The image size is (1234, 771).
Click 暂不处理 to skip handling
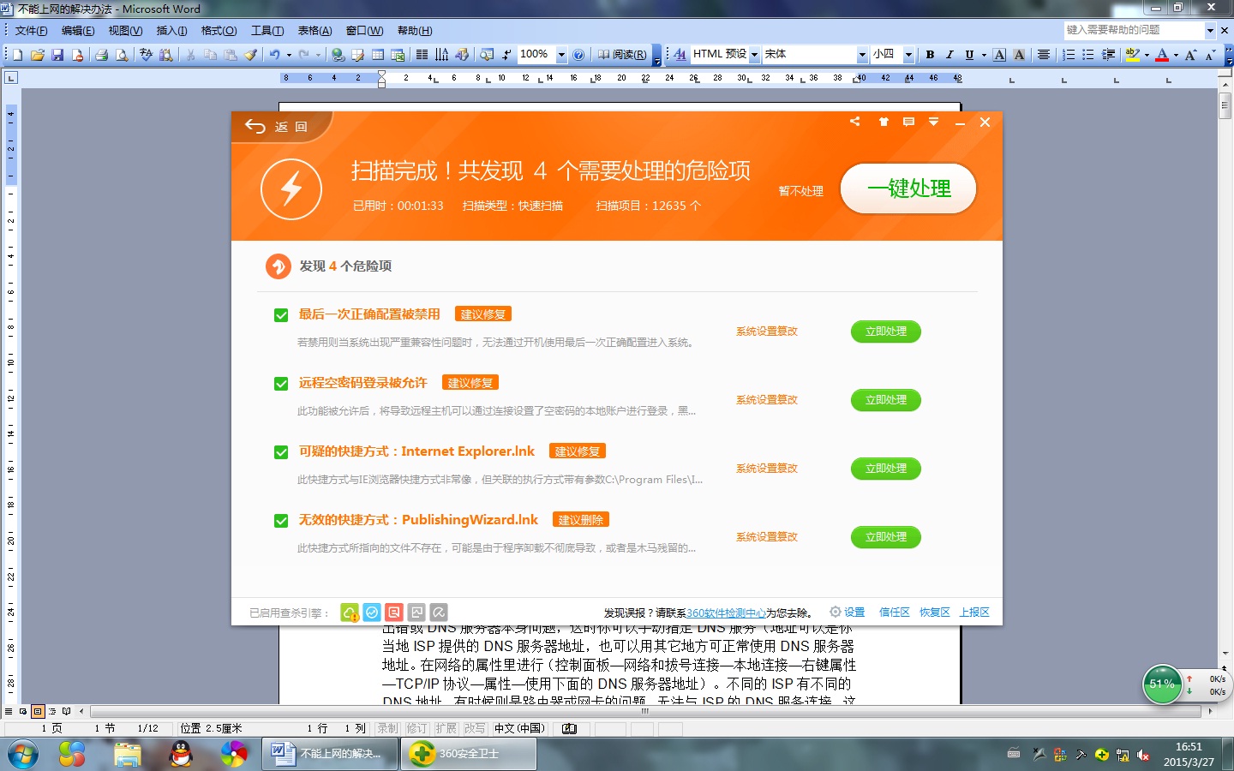coord(801,191)
